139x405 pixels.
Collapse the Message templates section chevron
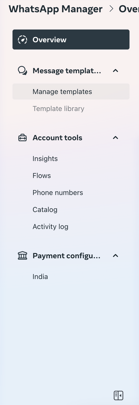115,71
